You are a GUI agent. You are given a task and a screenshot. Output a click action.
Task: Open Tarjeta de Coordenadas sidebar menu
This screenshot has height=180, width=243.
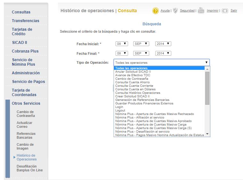point(24,93)
